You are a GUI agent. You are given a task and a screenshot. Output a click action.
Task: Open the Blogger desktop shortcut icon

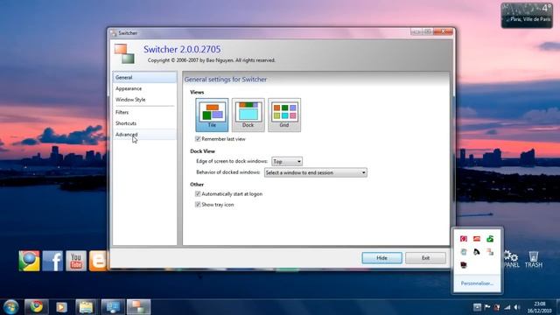(98, 261)
